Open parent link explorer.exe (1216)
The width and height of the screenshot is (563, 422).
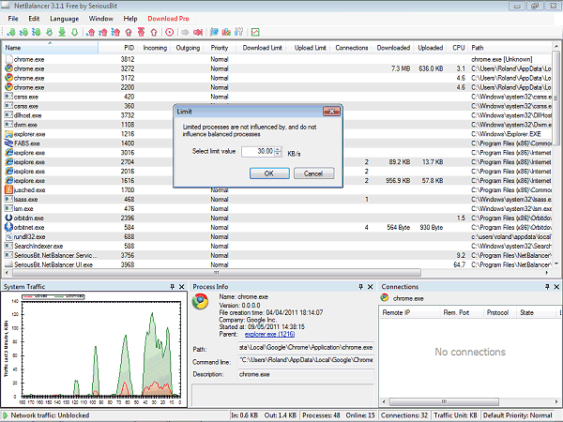[x=269, y=334]
